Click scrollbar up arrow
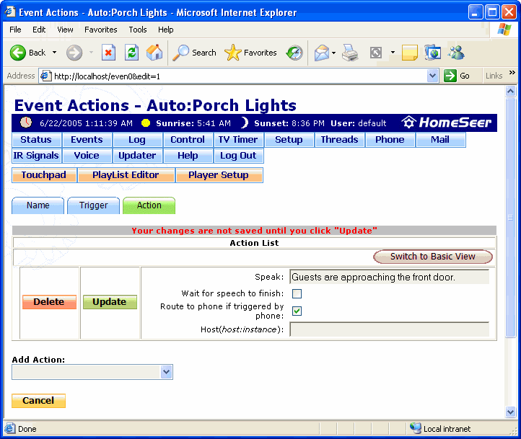 [x=510, y=92]
